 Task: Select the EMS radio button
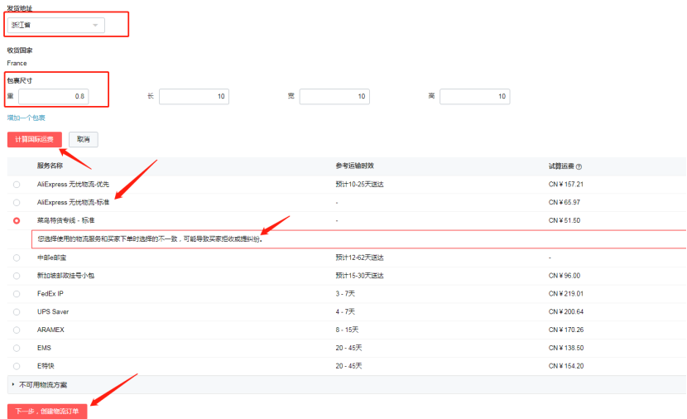[17, 348]
